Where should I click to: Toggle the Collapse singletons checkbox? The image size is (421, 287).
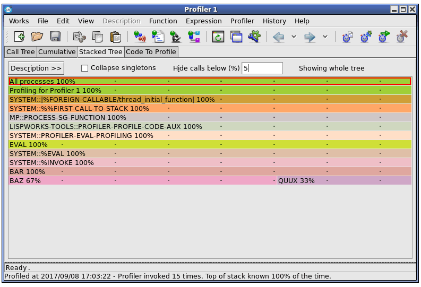pos(84,68)
